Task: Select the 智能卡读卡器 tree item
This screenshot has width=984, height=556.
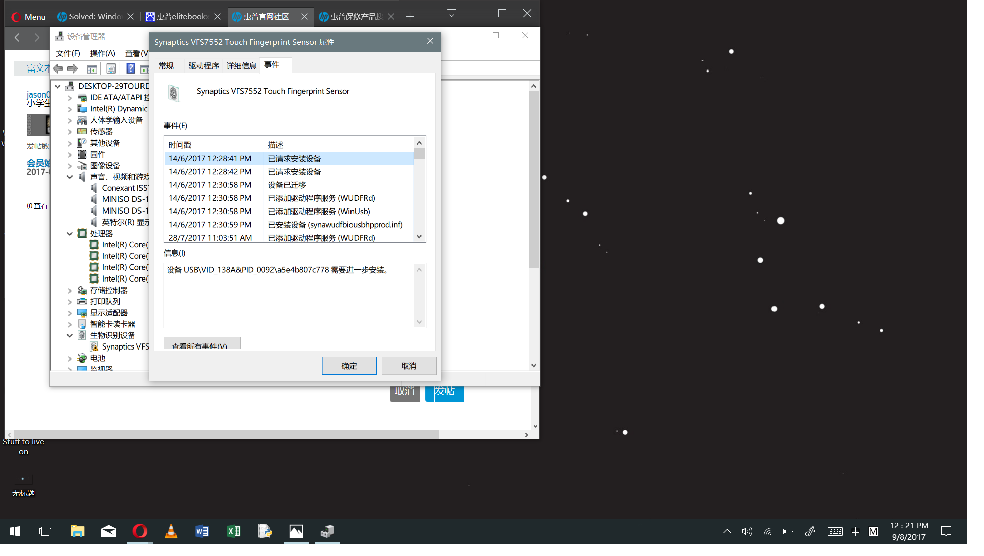Action: click(x=113, y=324)
